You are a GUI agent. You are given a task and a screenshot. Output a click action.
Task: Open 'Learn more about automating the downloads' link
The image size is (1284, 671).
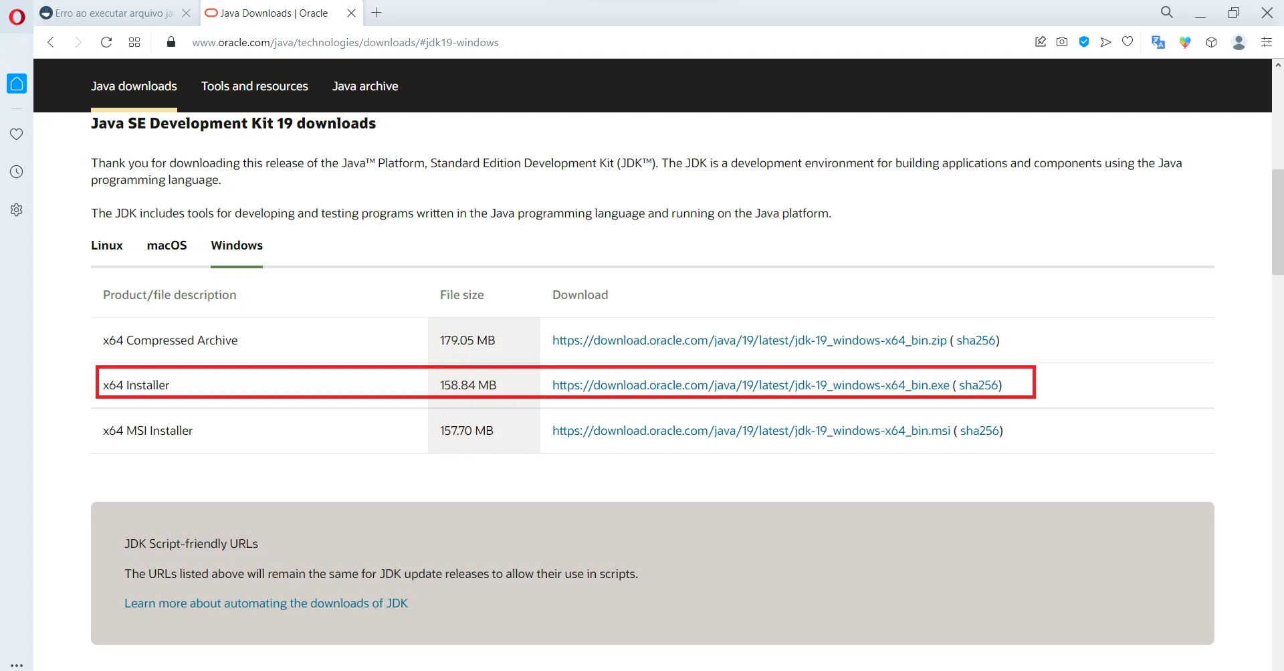266,603
